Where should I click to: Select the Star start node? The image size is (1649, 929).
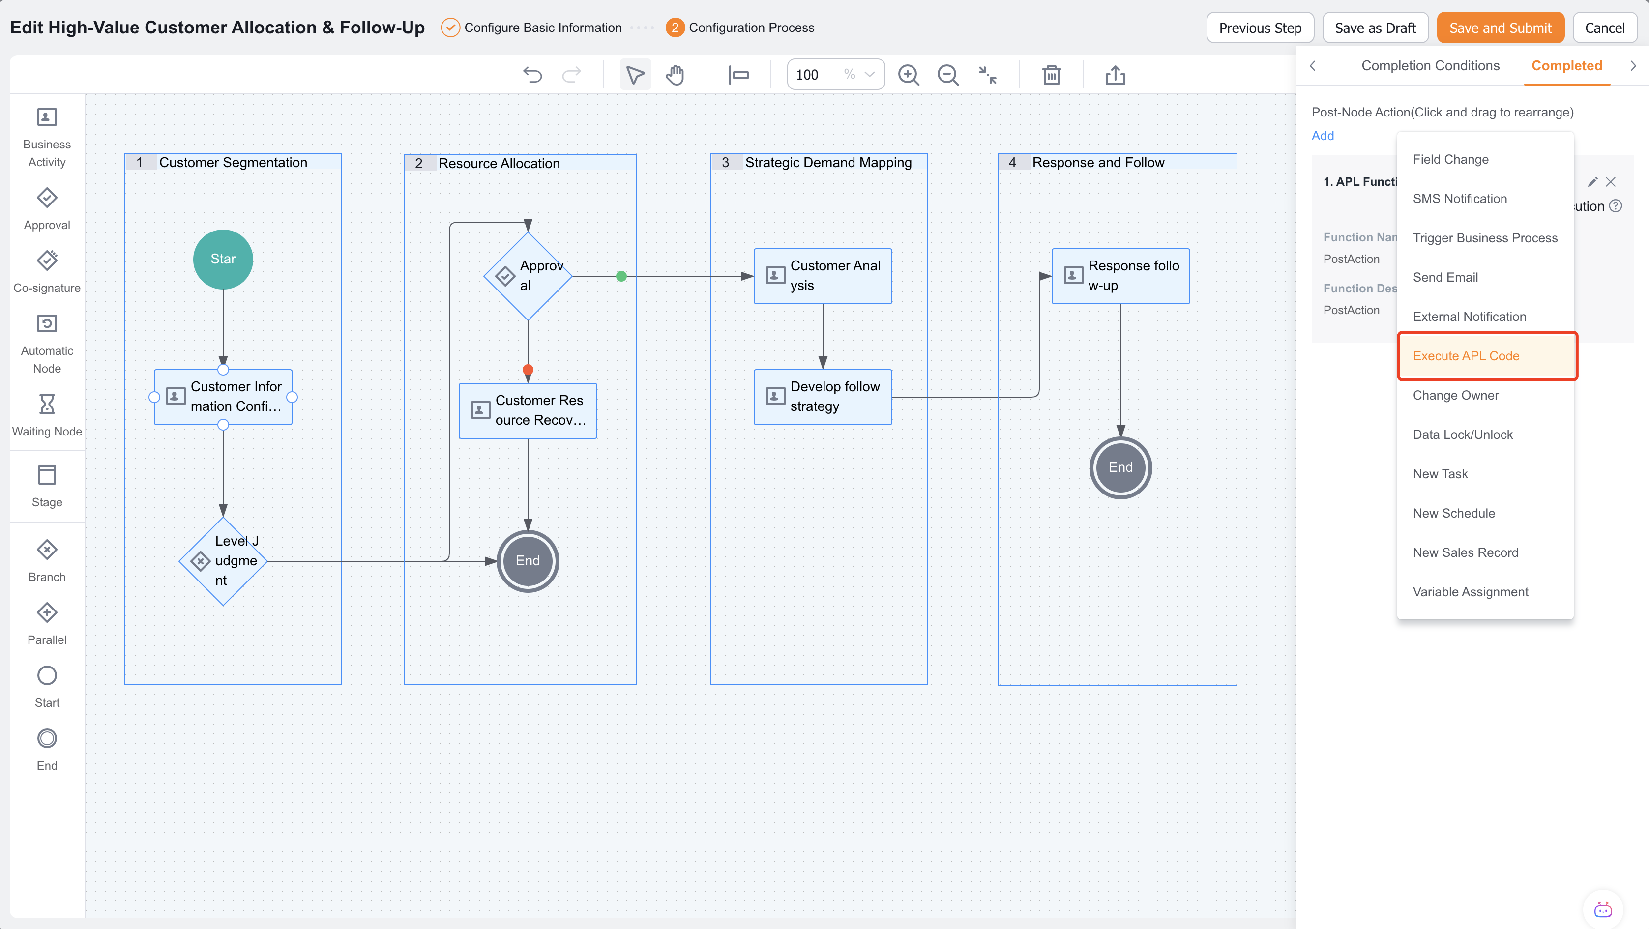(223, 259)
